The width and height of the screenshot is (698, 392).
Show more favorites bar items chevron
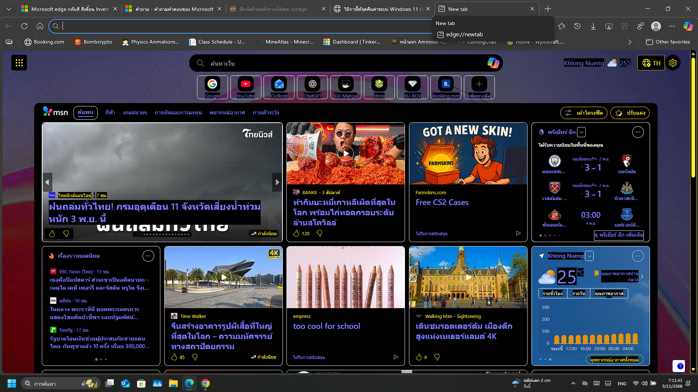coord(630,42)
